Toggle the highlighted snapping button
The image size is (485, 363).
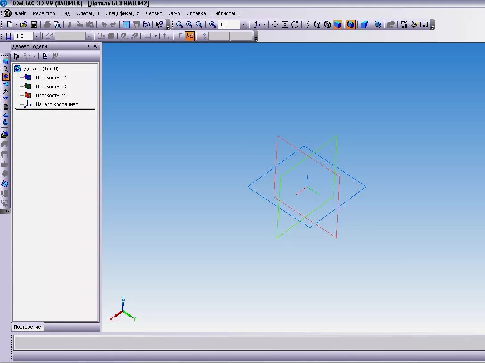(190, 36)
